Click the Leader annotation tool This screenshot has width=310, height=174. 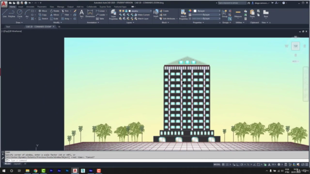click(x=101, y=15)
